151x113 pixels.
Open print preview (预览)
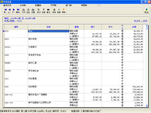click(28, 11)
